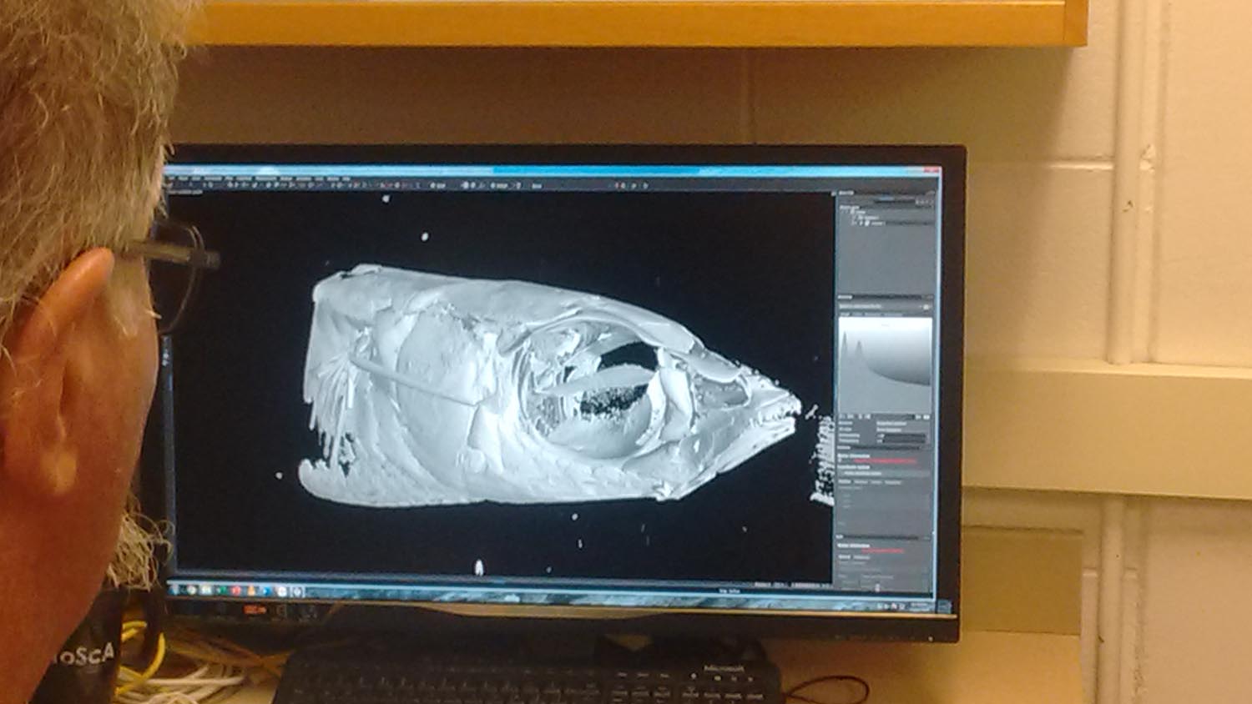The width and height of the screenshot is (1252, 704).
Task: Click the histogram curve graph in right panel
Action: point(885,365)
